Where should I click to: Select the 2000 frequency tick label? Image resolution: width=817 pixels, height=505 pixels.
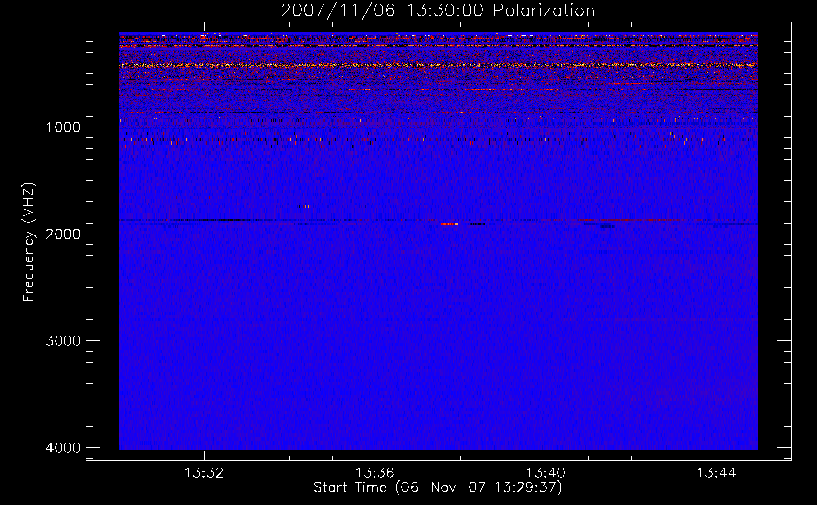click(x=63, y=234)
